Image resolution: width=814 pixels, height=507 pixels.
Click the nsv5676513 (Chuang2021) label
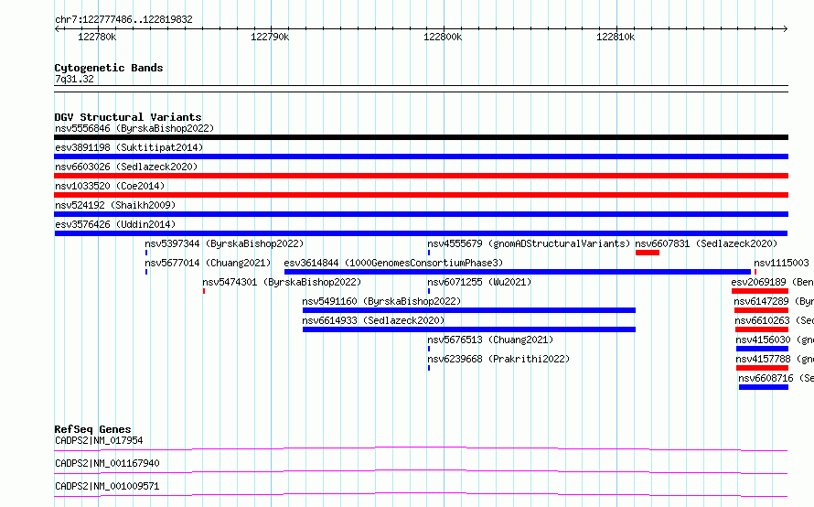click(490, 340)
